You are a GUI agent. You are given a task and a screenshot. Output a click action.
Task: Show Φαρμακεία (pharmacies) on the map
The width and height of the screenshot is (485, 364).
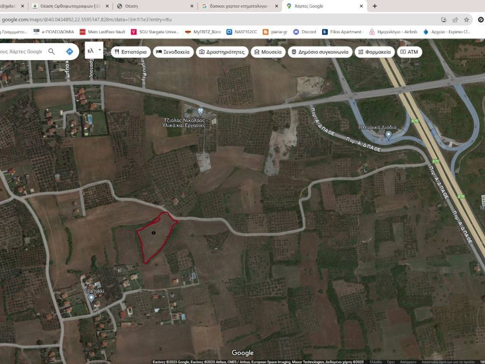coord(374,52)
